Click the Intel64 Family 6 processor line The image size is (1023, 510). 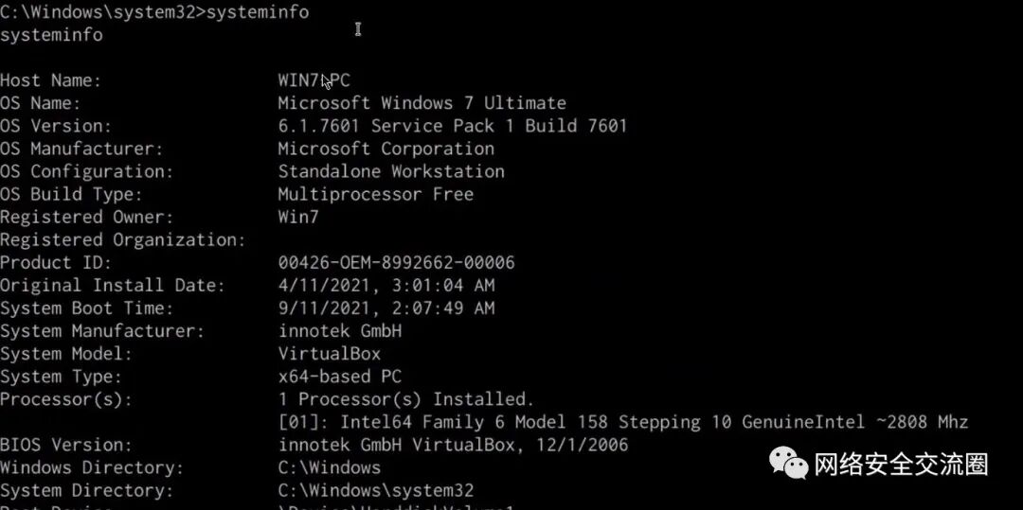point(622,422)
